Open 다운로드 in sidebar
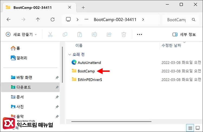 pyautogui.click(x=21, y=87)
